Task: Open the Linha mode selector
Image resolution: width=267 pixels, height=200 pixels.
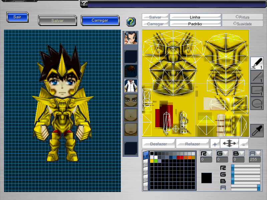Action: tap(195, 17)
